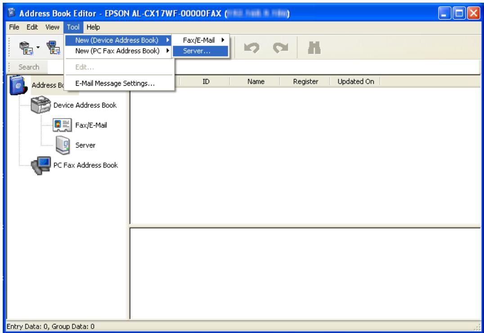Select Fax/E-Mail in the tree
The width and height of the screenshot is (484, 333).
[x=91, y=125]
